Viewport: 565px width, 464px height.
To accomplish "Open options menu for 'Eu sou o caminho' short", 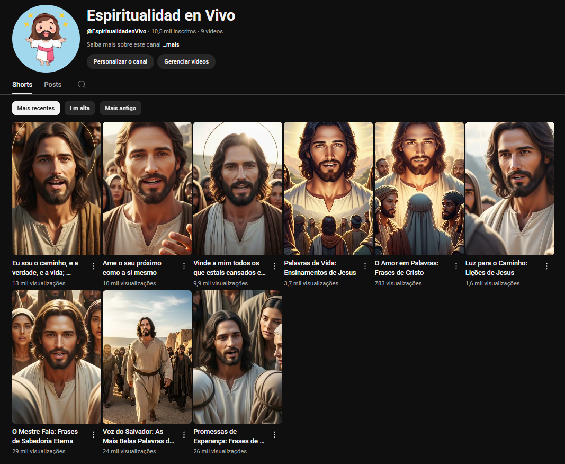I will coord(93,266).
